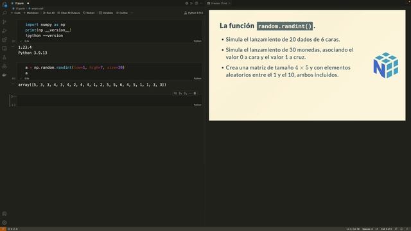Screen dimensions: 411x231
Task: Open Manage gear at sidebar bottom
Action: tap(4, 223)
